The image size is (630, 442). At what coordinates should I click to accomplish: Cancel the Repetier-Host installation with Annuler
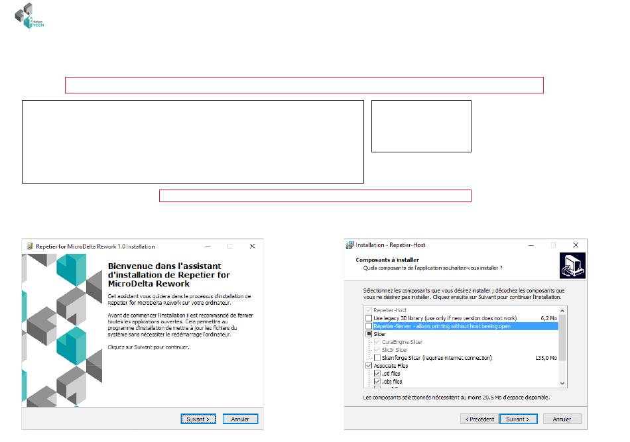[x=562, y=419]
